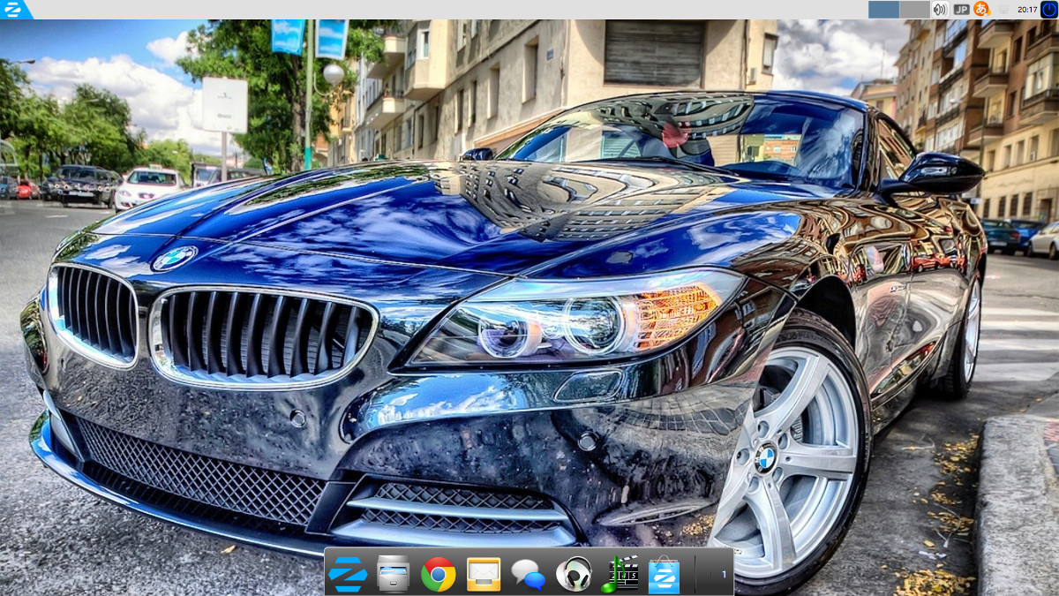The width and height of the screenshot is (1059, 596).
Task: Switch to the first (blue) workspace in pager
Action: [x=883, y=9]
